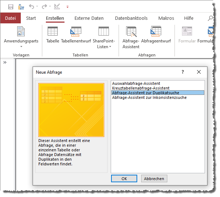The height and width of the screenshot is (197, 220).
Task: Click the Tabelle icon in ribbon
Action: (53, 35)
